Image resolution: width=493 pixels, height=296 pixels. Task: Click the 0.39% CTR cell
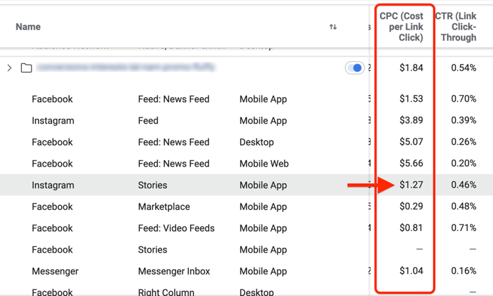pos(463,120)
